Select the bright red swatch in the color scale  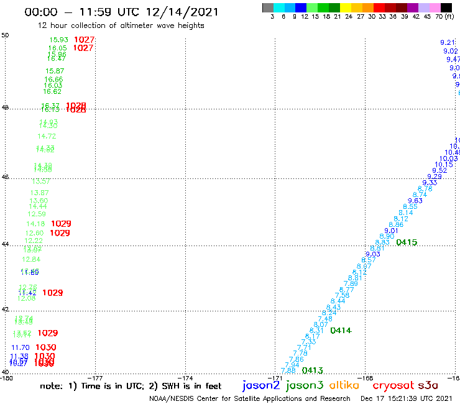[379, 7]
